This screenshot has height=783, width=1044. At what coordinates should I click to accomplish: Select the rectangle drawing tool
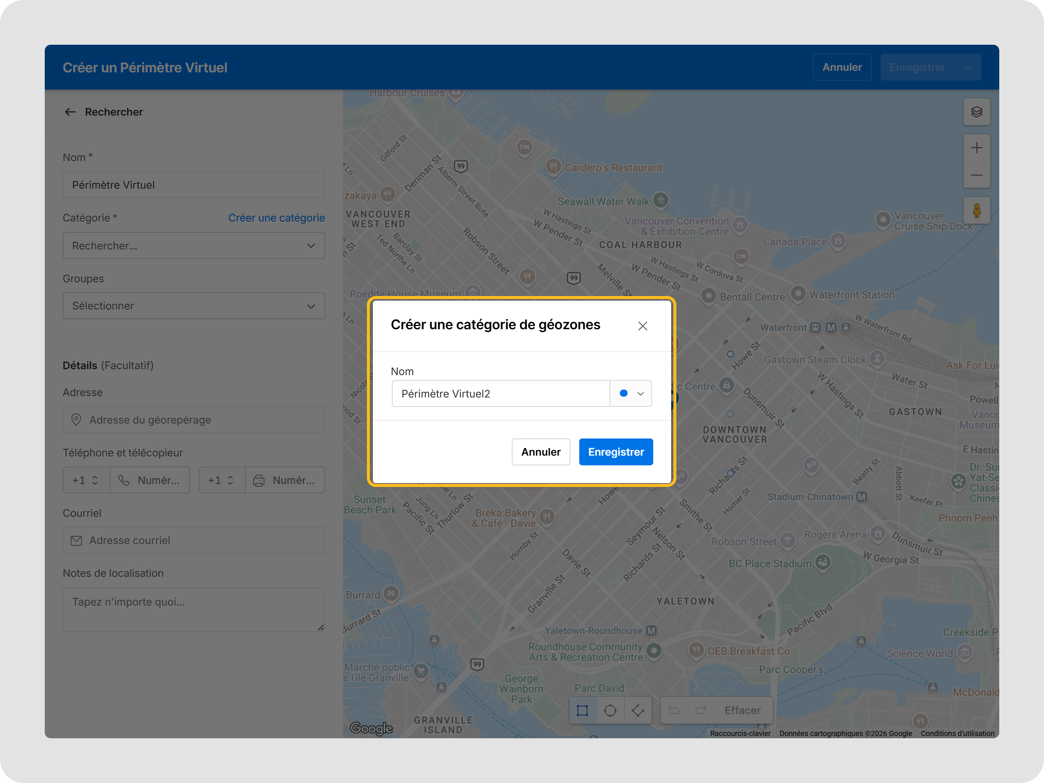point(582,710)
